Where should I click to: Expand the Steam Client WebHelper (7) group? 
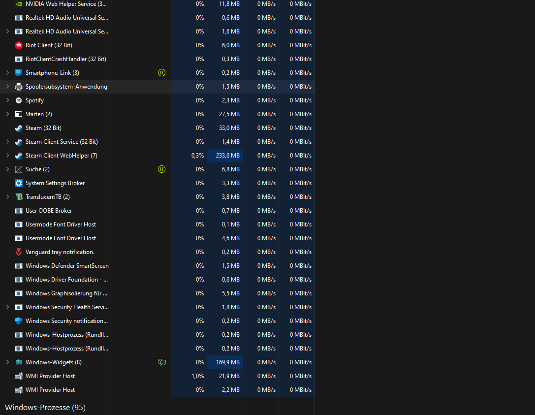click(7, 155)
